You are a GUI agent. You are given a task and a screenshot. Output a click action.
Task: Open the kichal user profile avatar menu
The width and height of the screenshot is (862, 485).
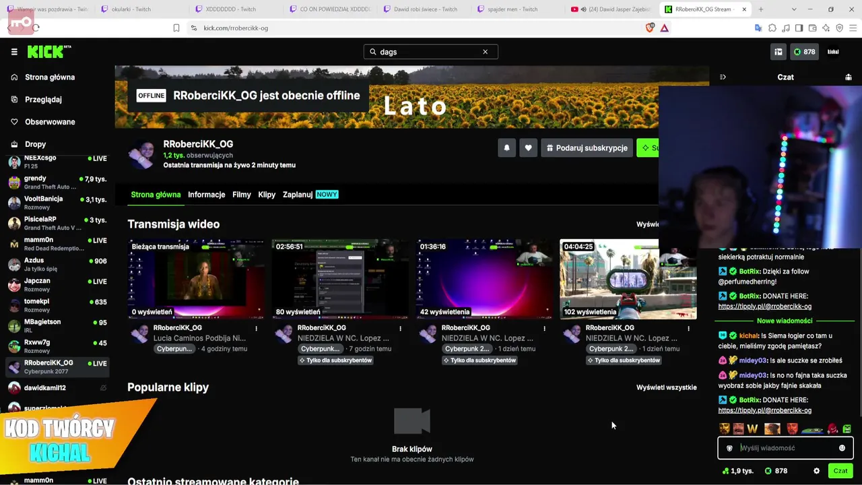tap(833, 52)
